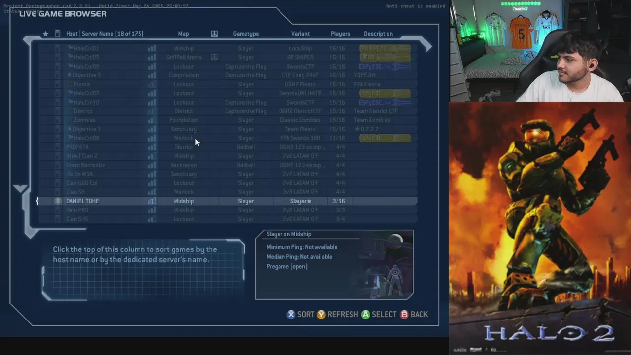Sort the list by the Gametype column

point(245,34)
